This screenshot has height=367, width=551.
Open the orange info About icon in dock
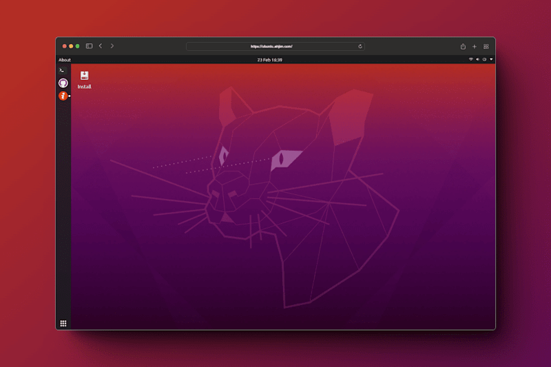63,96
